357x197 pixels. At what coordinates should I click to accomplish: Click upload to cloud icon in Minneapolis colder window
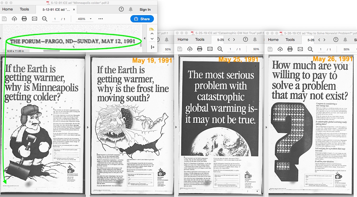pyautogui.click(x=14, y=19)
